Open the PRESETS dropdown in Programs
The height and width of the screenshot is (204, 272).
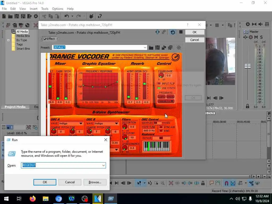(x=166, y=101)
